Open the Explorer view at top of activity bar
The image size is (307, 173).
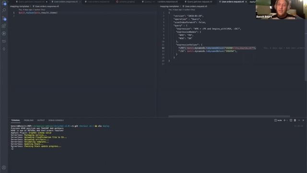(4, 3)
